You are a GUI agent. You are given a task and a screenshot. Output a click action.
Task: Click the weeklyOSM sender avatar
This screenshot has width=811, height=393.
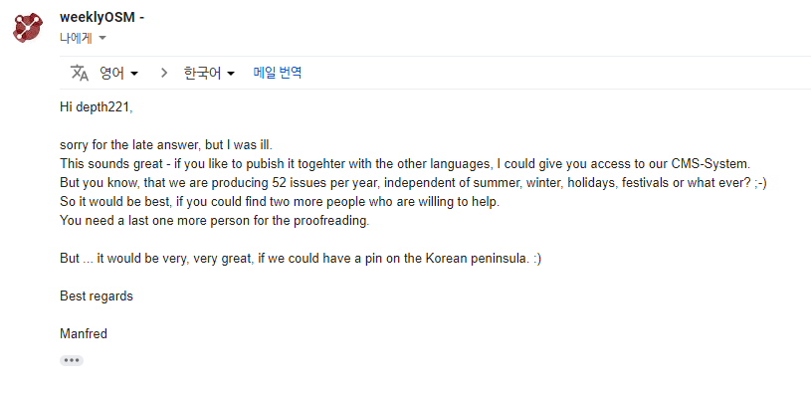point(28,28)
